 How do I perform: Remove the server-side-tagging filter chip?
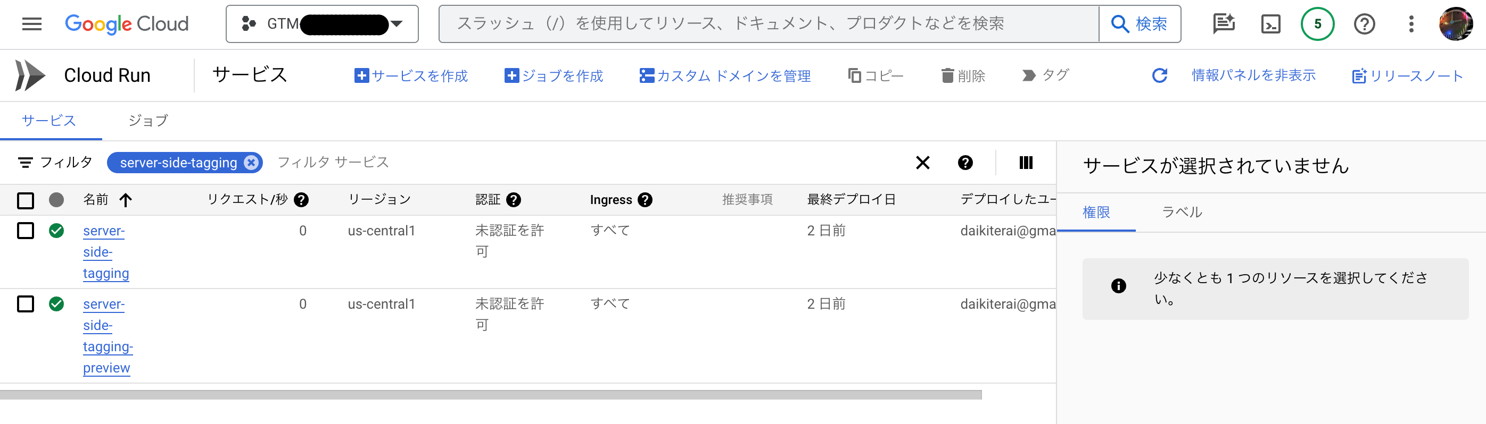pyautogui.click(x=251, y=163)
